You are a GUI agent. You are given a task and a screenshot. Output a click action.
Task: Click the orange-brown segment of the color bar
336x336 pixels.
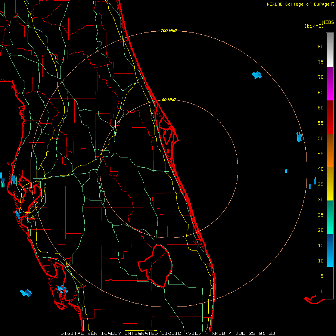click(330, 150)
